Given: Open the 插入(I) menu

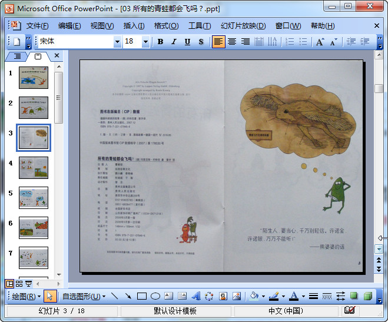Looking at the screenshot, I should [134, 26].
